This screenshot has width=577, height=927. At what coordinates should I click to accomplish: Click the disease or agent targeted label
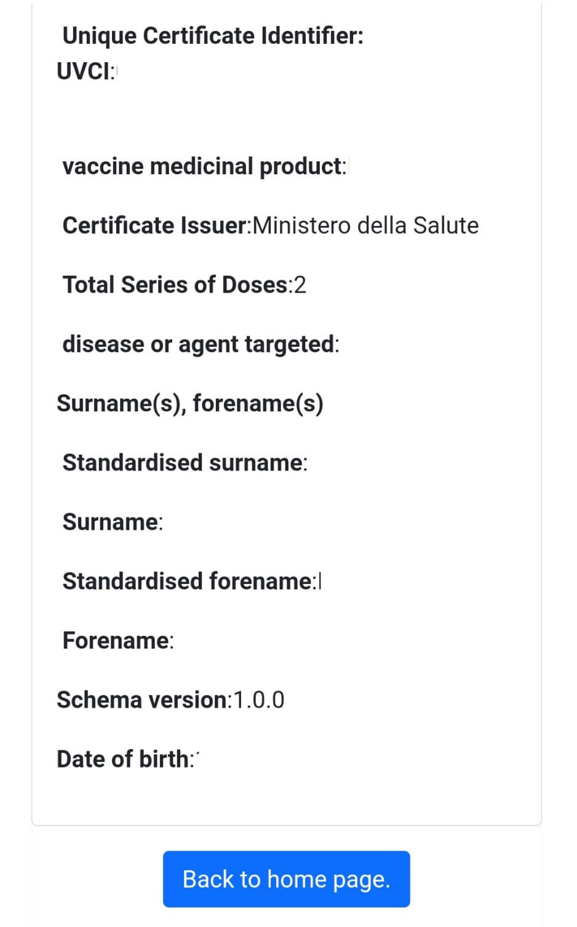tap(199, 344)
